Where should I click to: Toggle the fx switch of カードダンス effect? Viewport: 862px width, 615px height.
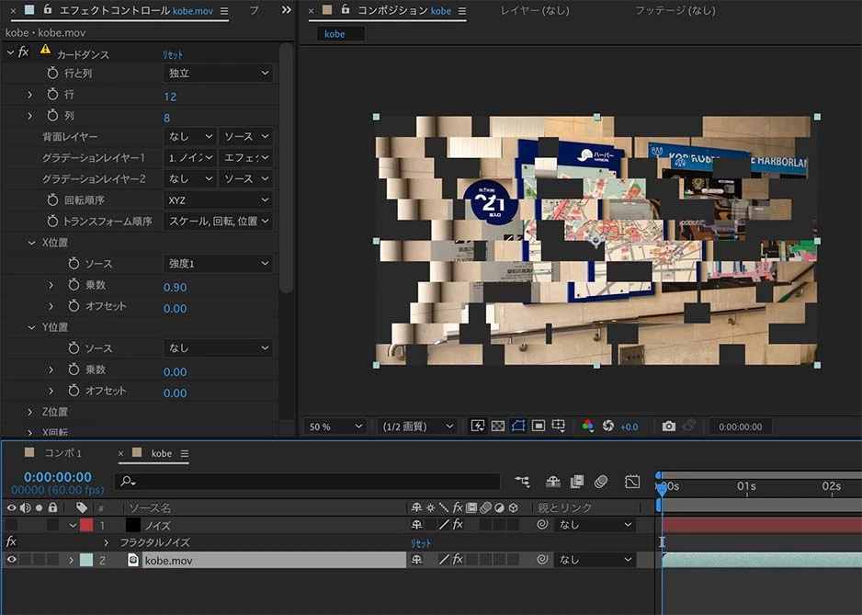(x=24, y=52)
